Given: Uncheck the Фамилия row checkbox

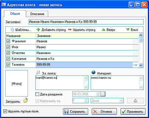Looking at the screenshot, I should tap(8, 42).
